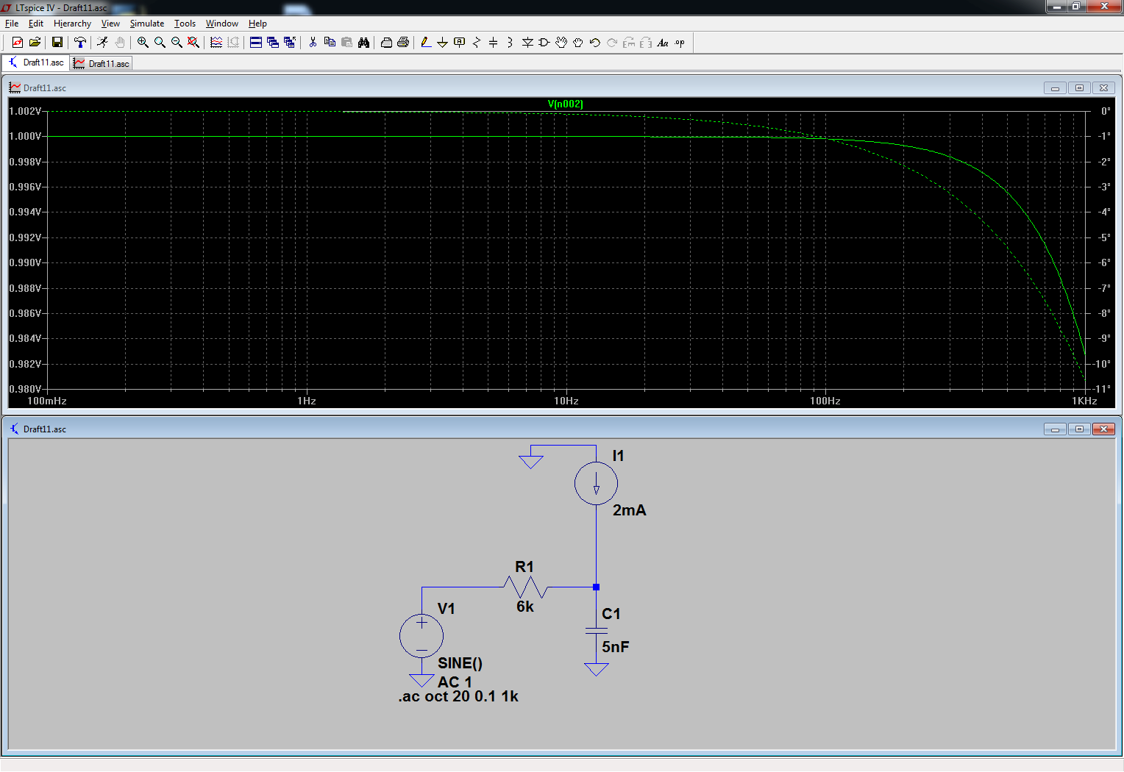
Task: Place a Capacitor component
Action: [x=494, y=43]
